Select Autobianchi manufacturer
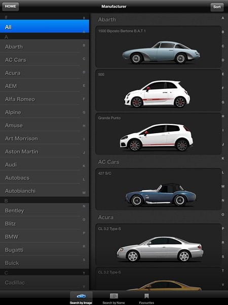 pyautogui.click(x=45, y=191)
